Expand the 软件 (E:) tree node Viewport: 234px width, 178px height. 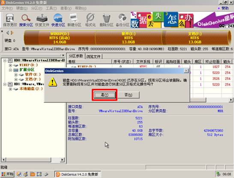pos(16,74)
